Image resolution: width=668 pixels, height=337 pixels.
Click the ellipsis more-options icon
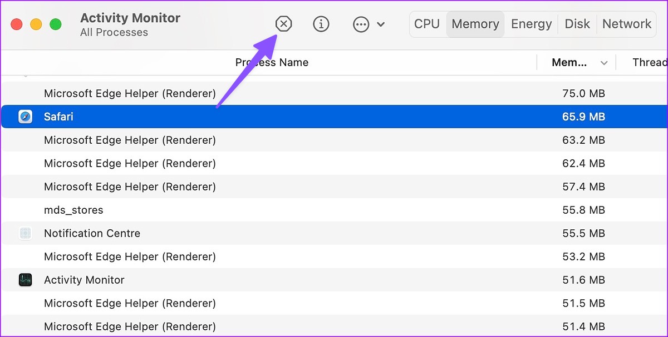pos(361,24)
